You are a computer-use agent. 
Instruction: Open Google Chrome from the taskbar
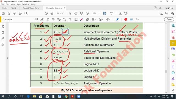pos(66,97)
